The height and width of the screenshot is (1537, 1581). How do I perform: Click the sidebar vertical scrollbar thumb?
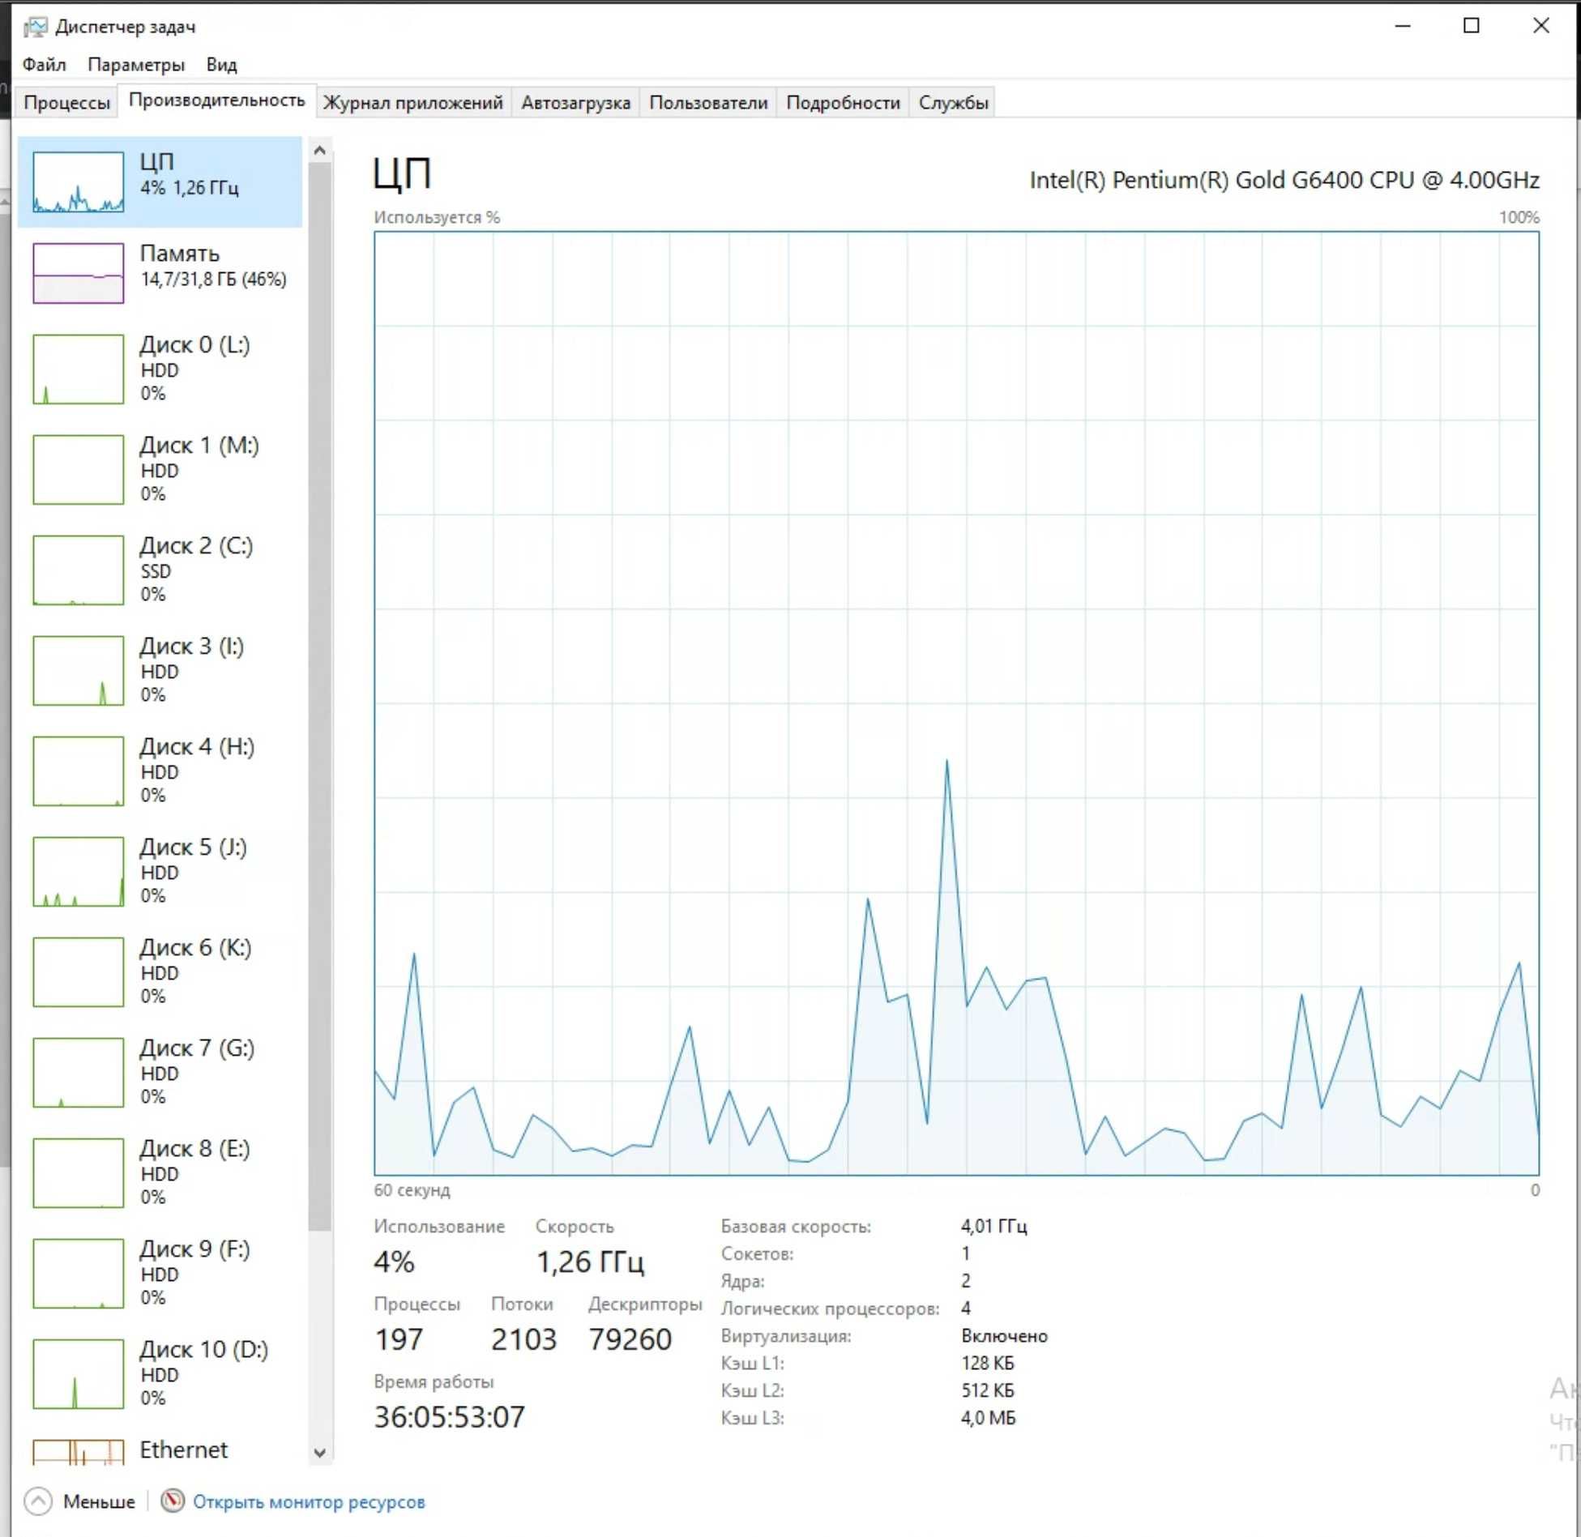(x=319, y=697)
